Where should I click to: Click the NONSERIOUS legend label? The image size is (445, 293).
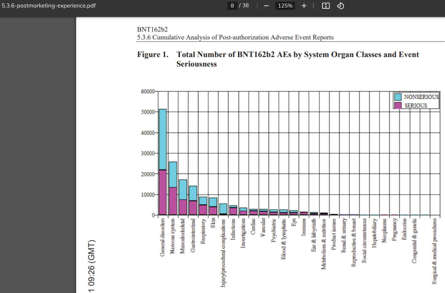[421, 97]
